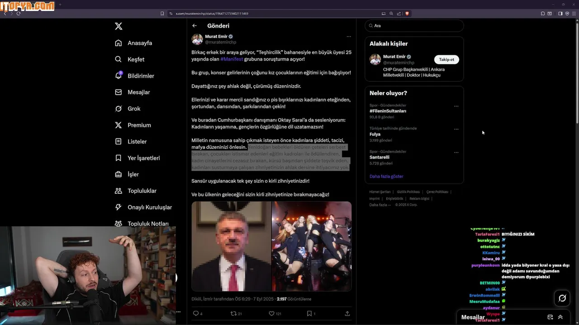Open a new browser tab
This screenshot has width=579, height=325.
60,5
